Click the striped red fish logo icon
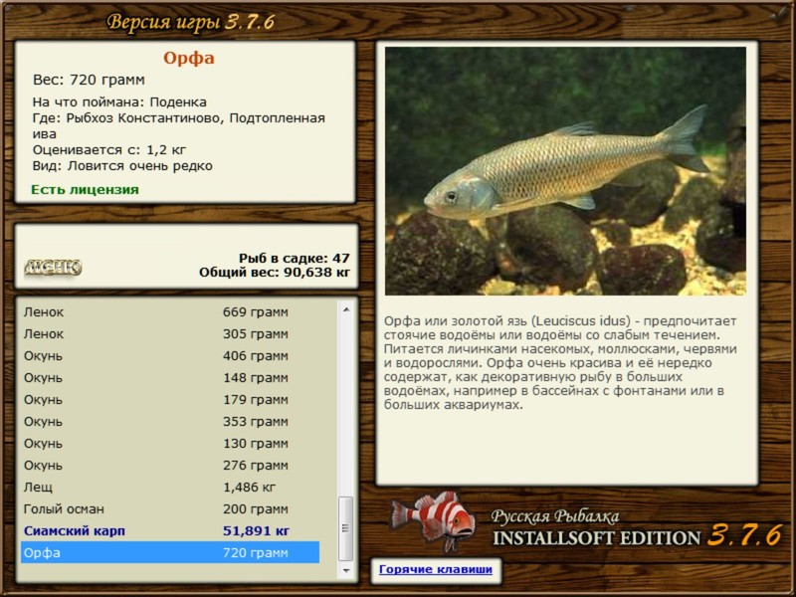 click(432, 519)
